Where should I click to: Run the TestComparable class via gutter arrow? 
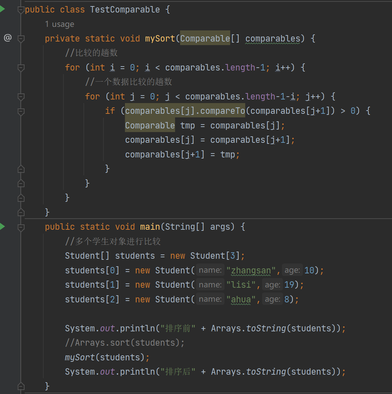[x=2, y=9]
